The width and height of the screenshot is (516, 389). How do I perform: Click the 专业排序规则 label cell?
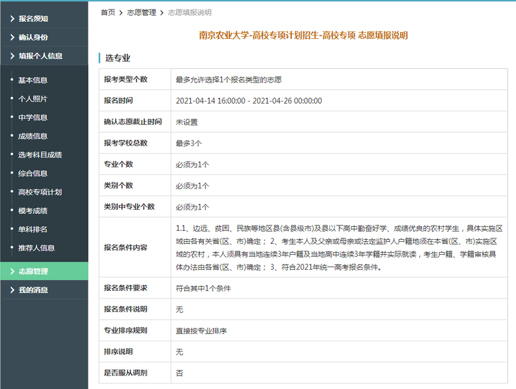[x=135, y=330]
